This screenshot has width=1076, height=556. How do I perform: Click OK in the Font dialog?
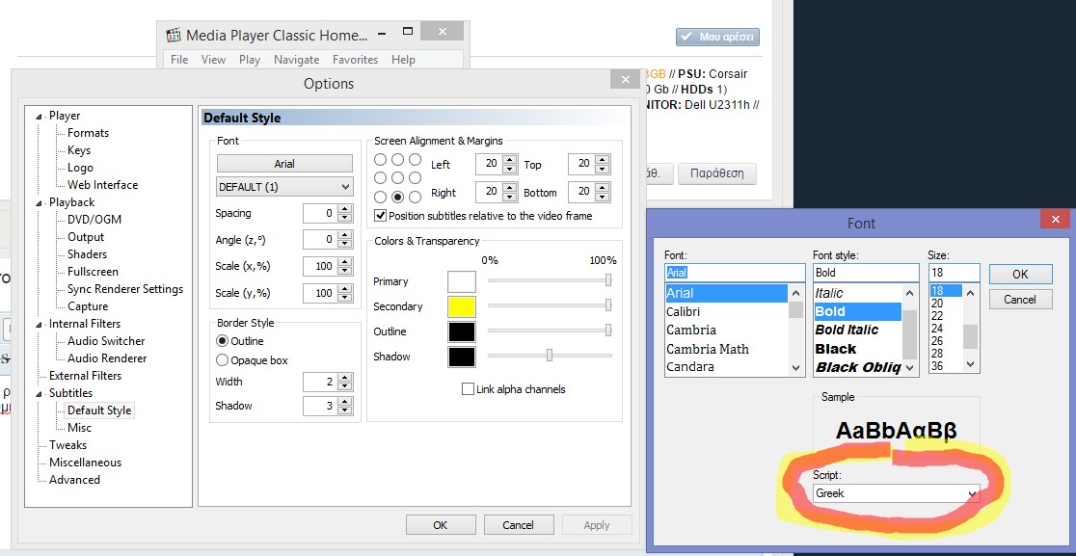coord(1020,274)
